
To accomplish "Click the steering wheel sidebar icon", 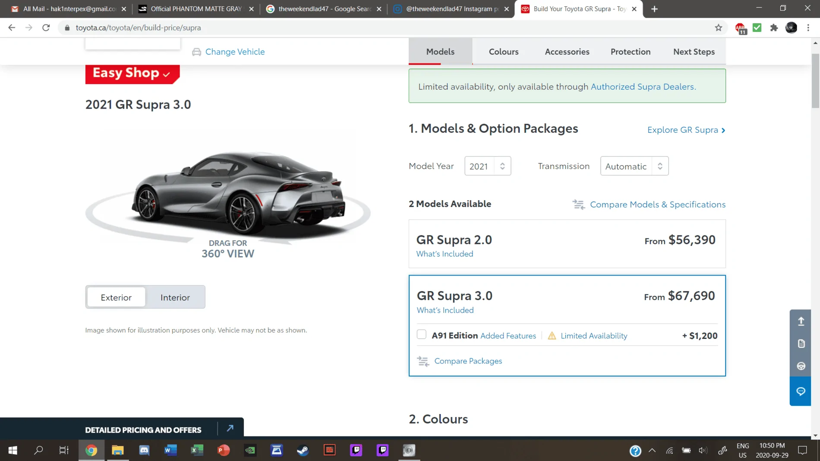I will point(801,366).
